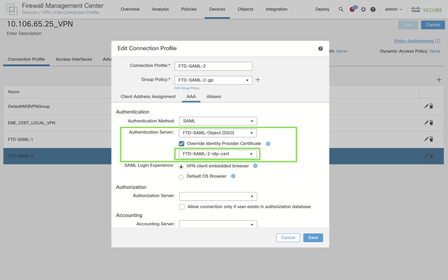Switch to the AAA tab

pos(191,96)
